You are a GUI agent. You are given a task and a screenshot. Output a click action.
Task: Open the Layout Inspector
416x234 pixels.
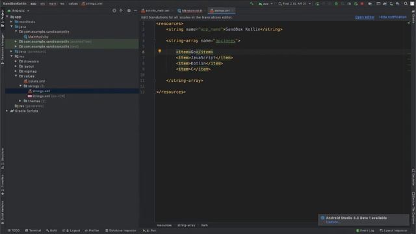pyautogui.click(x=393, y=231)
